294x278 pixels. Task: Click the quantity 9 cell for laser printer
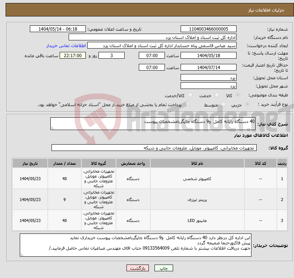[65, 200]
